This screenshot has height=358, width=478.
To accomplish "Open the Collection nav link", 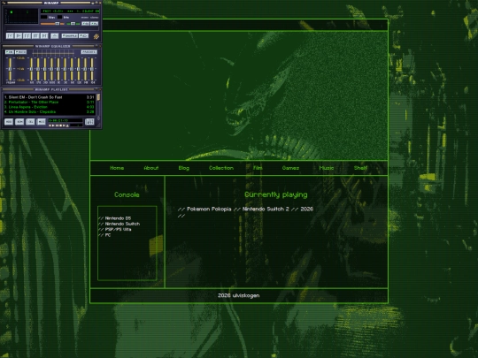I will click(221, 168).
